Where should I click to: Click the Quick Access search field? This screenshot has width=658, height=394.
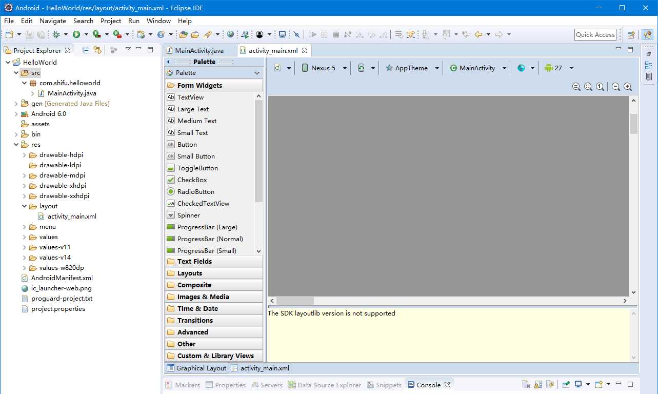tap(595, 35)
